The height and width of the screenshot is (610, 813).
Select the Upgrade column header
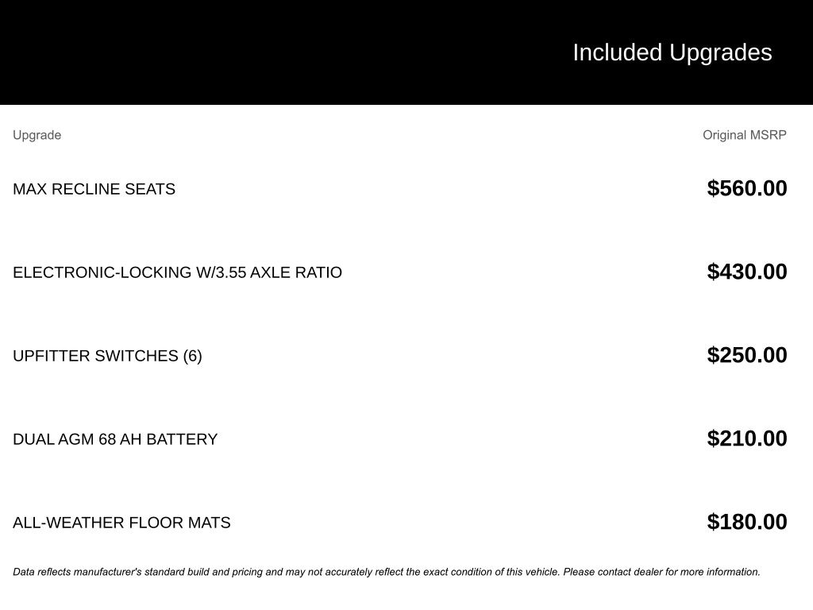tap(37, 135)
